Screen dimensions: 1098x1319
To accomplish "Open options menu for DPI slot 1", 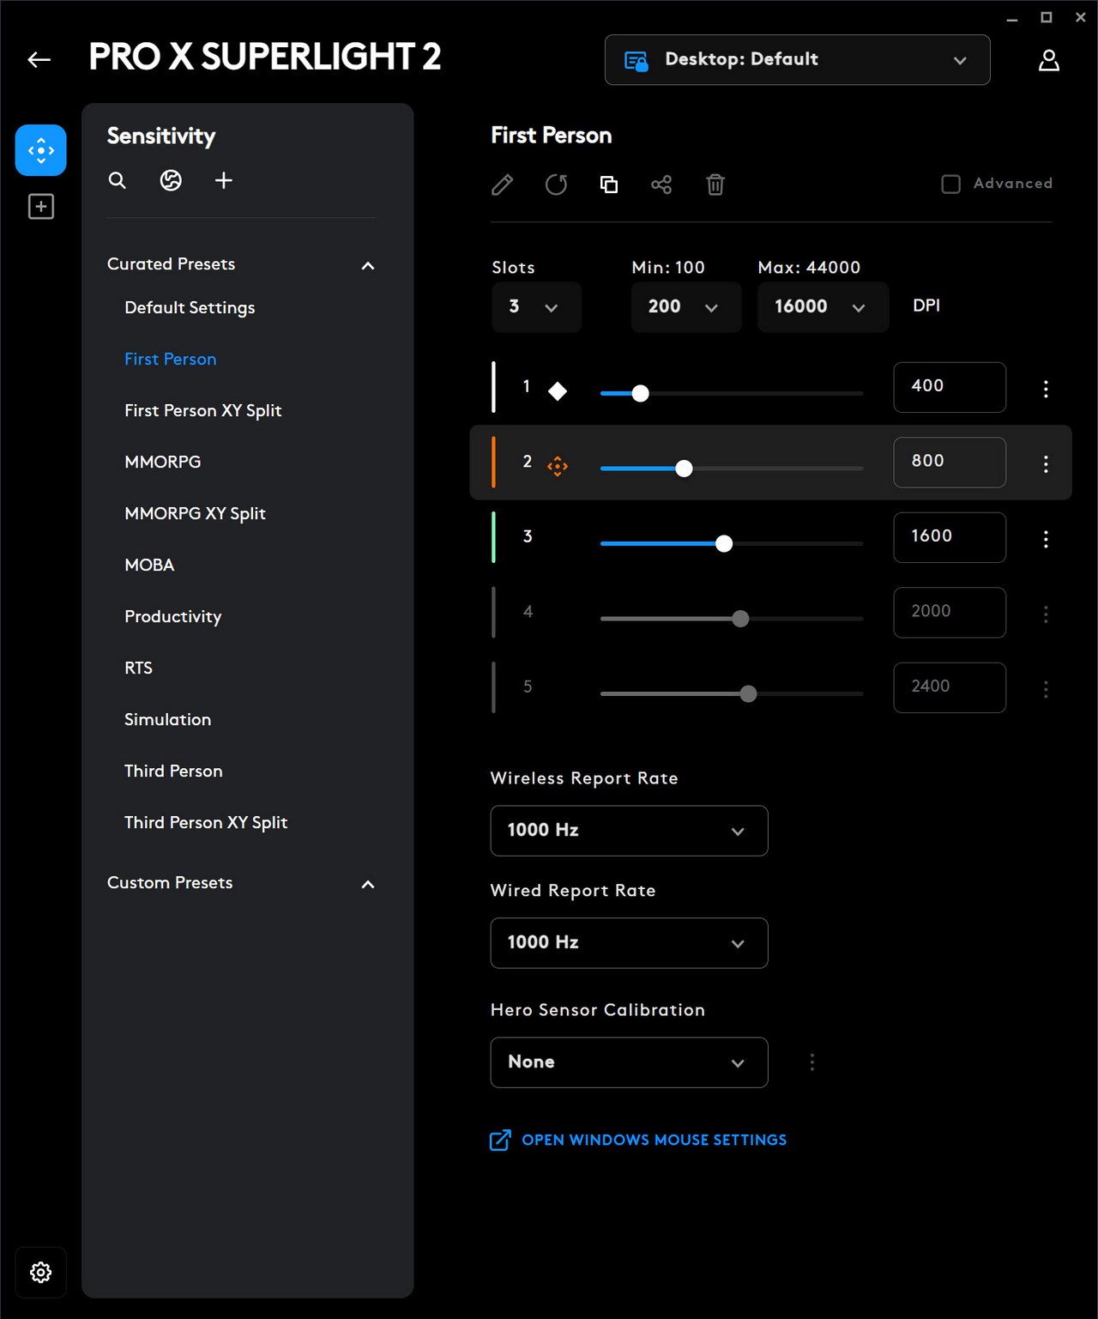I will (1046, 389).
